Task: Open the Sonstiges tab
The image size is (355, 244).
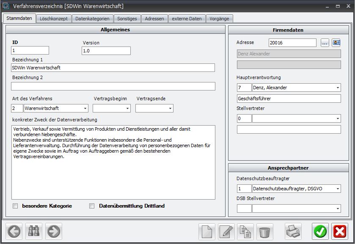Action: coord(127,19)
